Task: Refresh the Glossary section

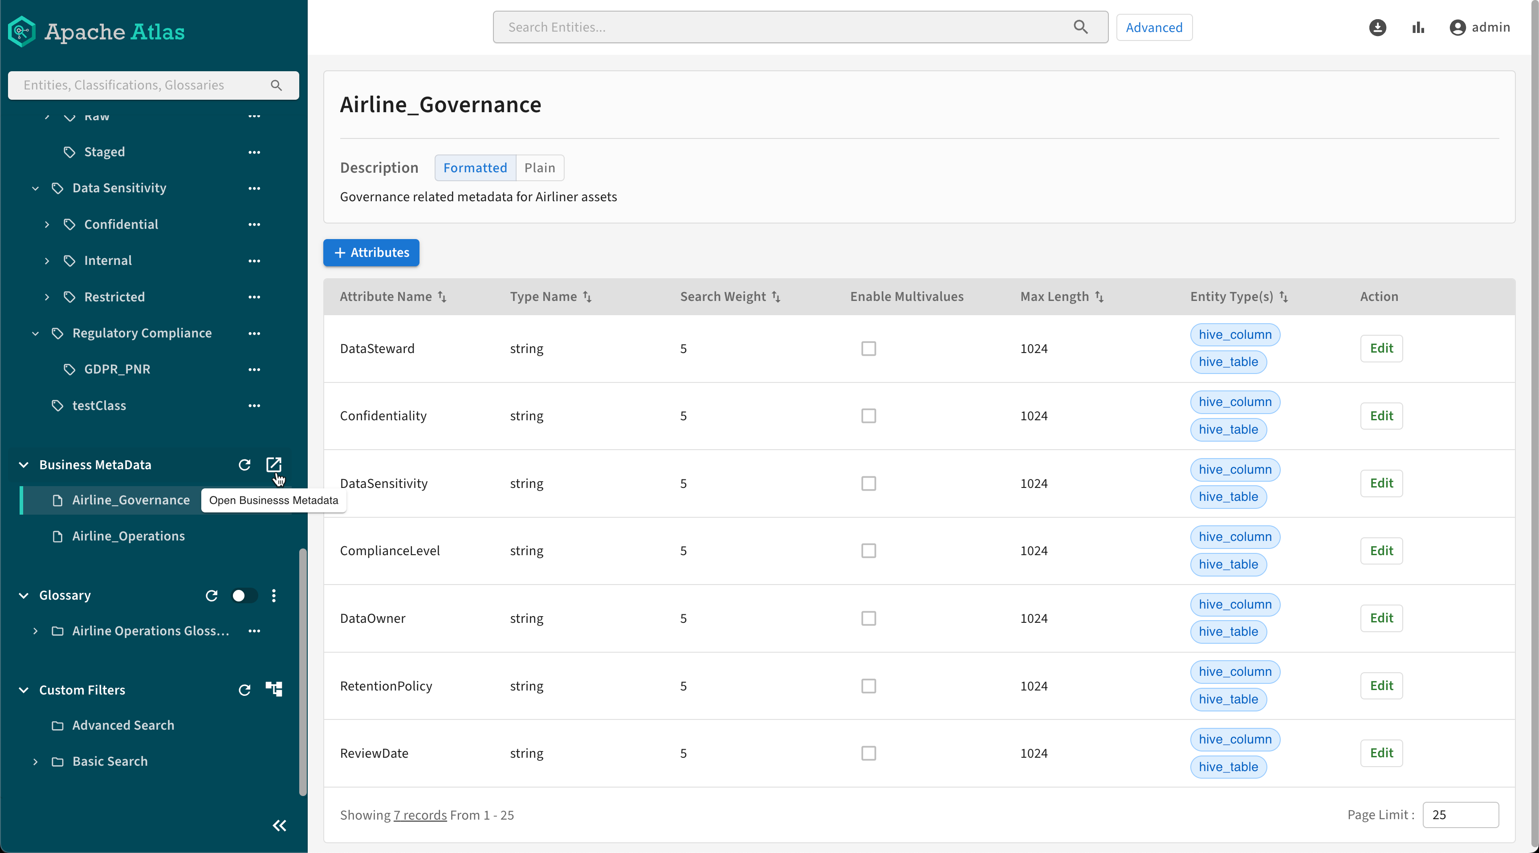Action: 212,596
